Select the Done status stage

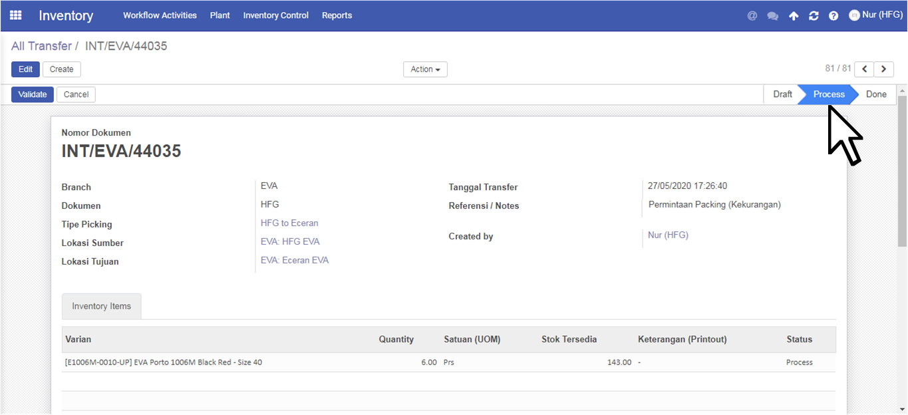[876, 94]
